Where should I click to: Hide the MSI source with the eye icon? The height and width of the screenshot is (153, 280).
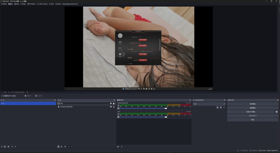point(111,103)
